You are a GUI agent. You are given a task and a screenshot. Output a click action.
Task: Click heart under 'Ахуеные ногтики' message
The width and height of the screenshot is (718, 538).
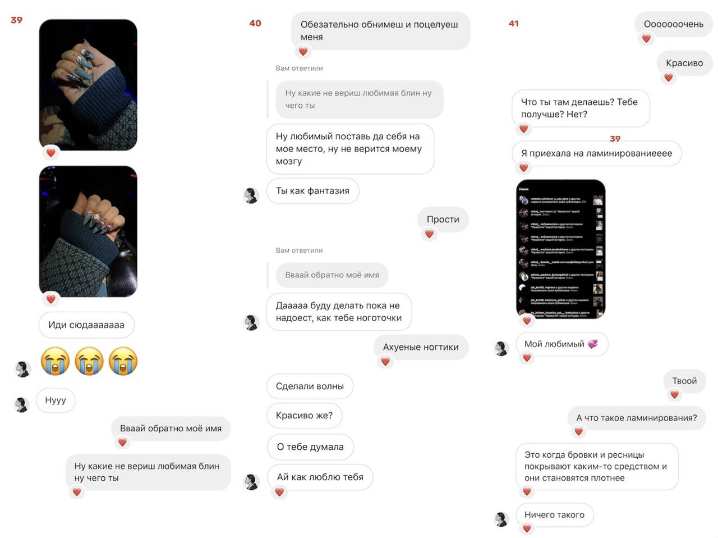(x=385, y=362)
